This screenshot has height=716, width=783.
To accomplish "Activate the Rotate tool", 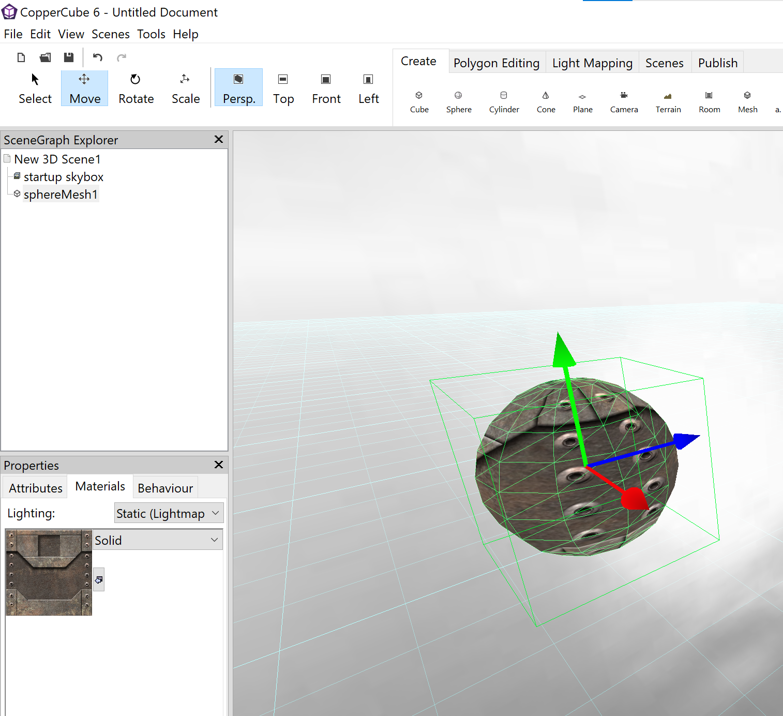I will tap(136, 88).
